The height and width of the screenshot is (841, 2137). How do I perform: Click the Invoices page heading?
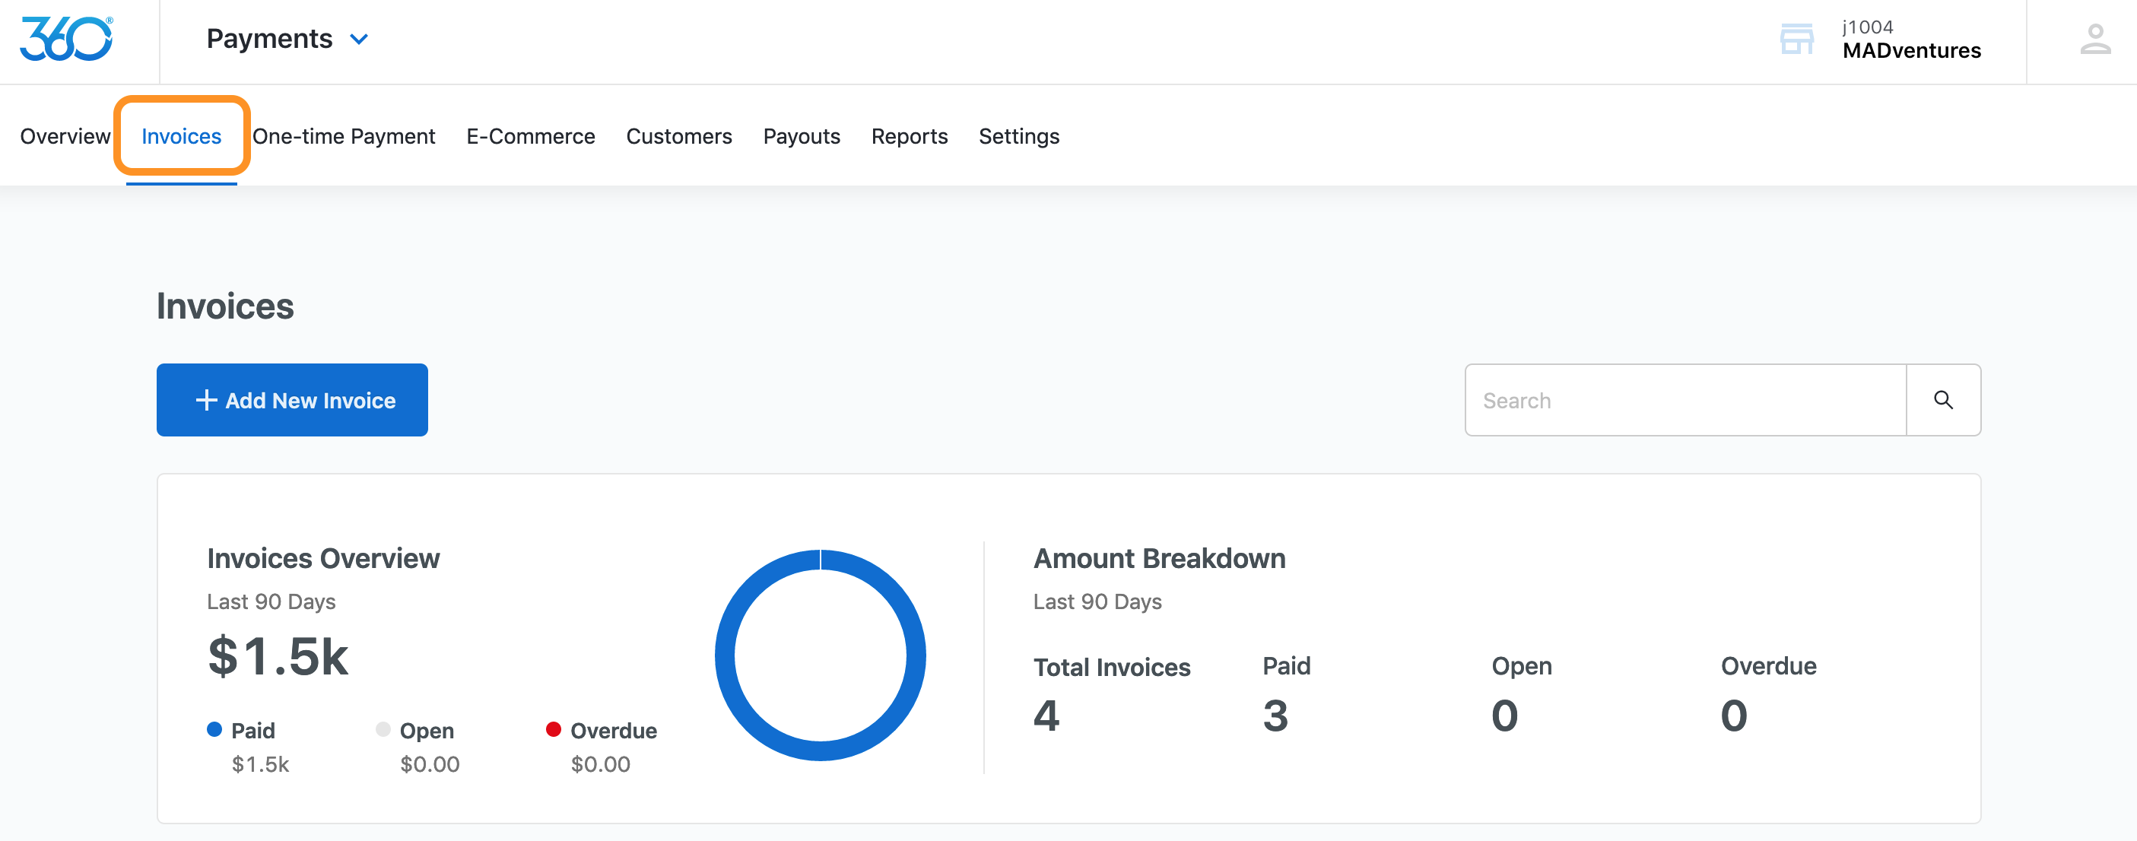(x=225, y=306)
